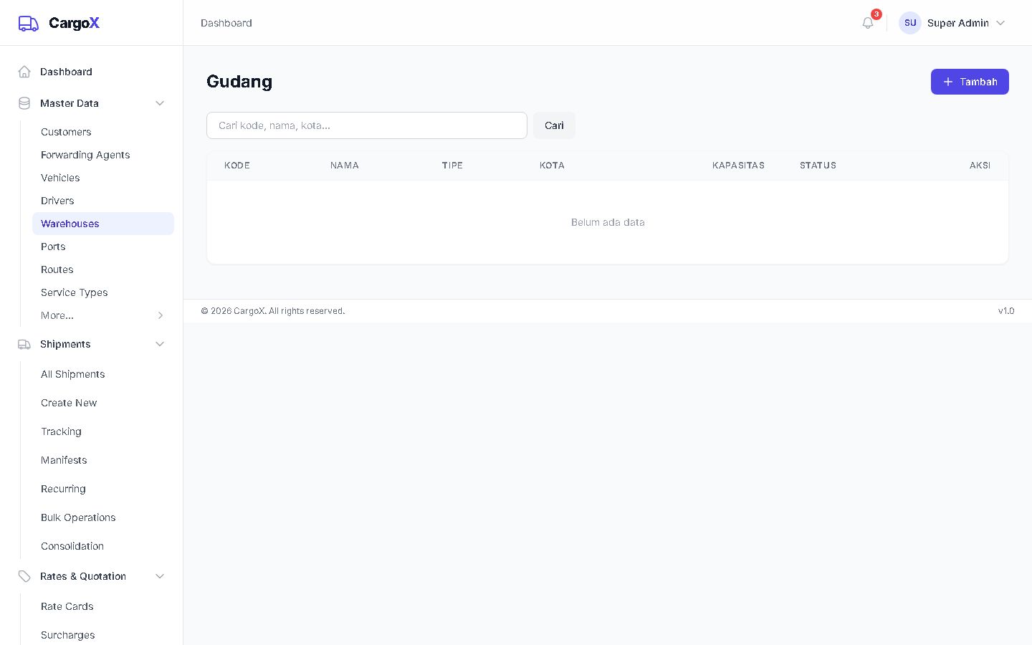Click the SU user avatar

[910, 23]
